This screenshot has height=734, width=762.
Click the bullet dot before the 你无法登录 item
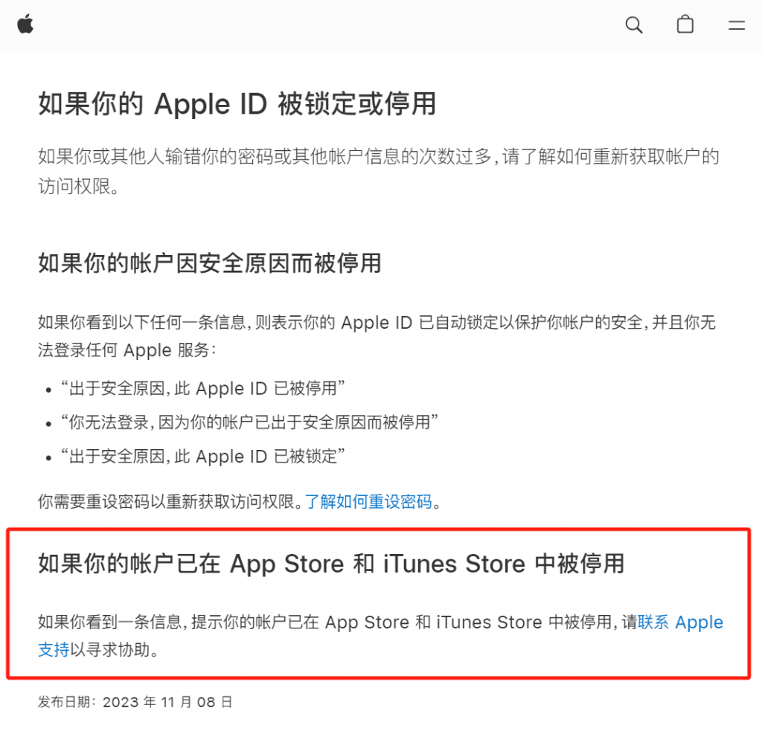tap(48, 424)
